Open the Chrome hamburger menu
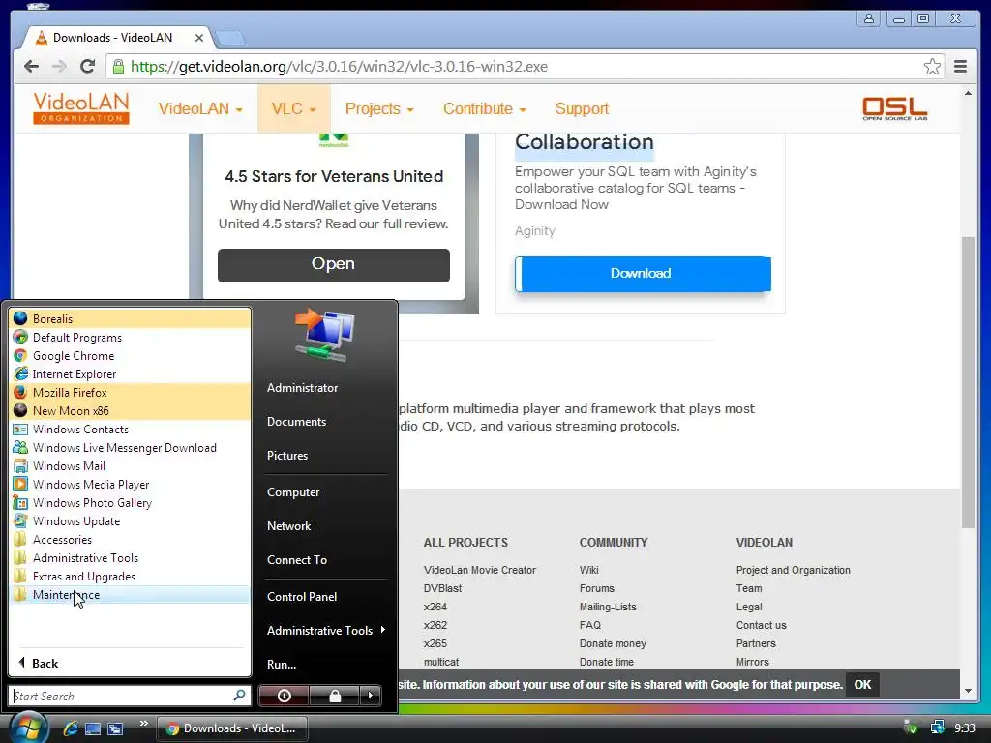Image resolution: width=991 pixels, height=743 pixels. [961, 67]
